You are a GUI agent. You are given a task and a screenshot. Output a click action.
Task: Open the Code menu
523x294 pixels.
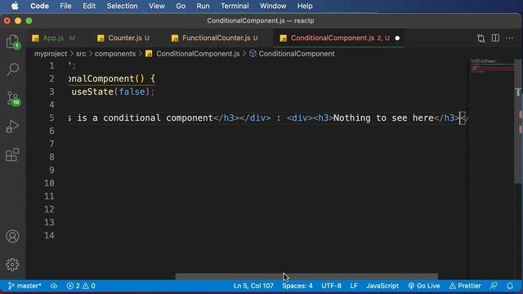coord(39,6)
